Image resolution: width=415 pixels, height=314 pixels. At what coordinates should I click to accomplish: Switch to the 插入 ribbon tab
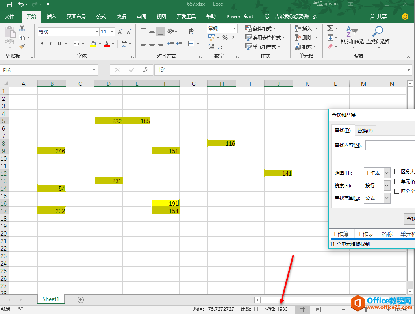(x=51, y=17)
